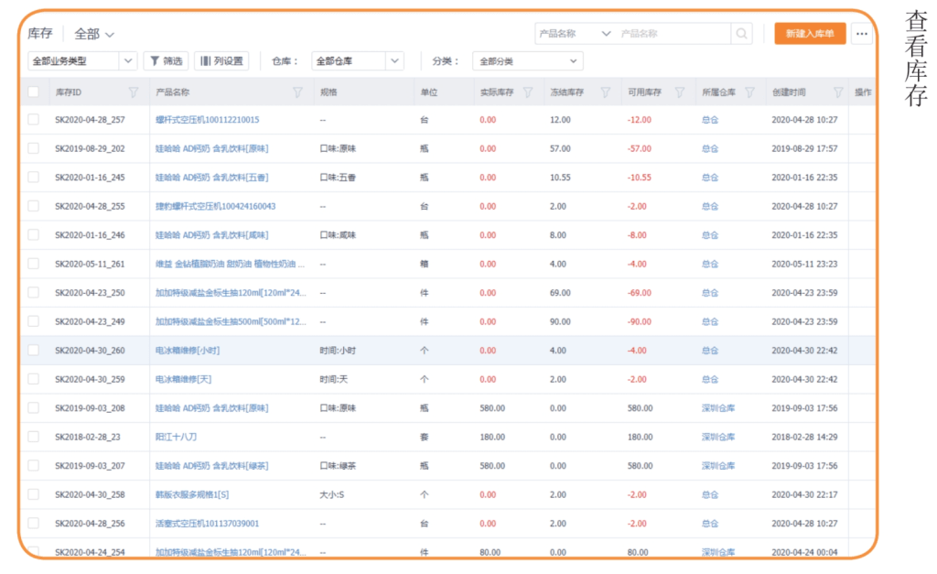937x574 pixels.
Task: Select inventory ID SK2020-04-30_258 cell
Action: (90, 494)
